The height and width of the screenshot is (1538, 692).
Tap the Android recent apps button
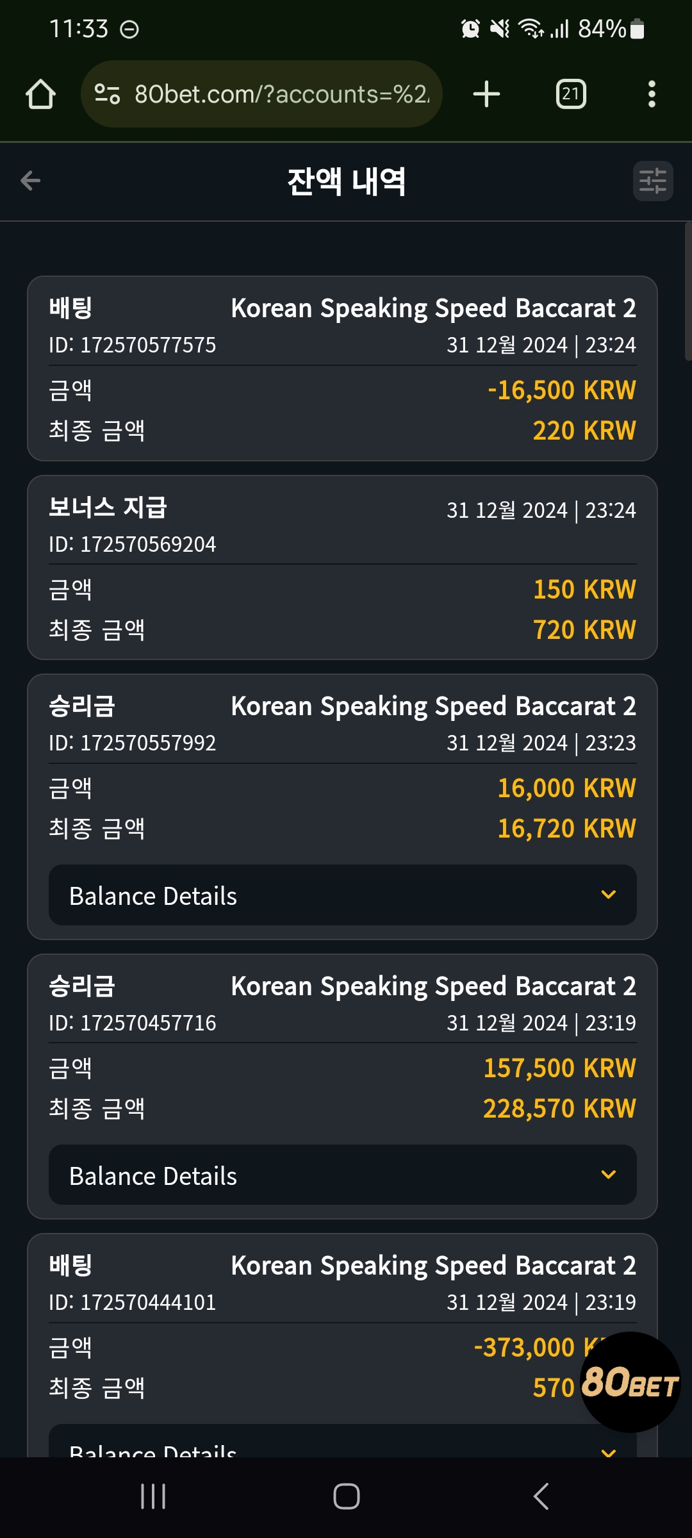click(x=153, y=1496)
